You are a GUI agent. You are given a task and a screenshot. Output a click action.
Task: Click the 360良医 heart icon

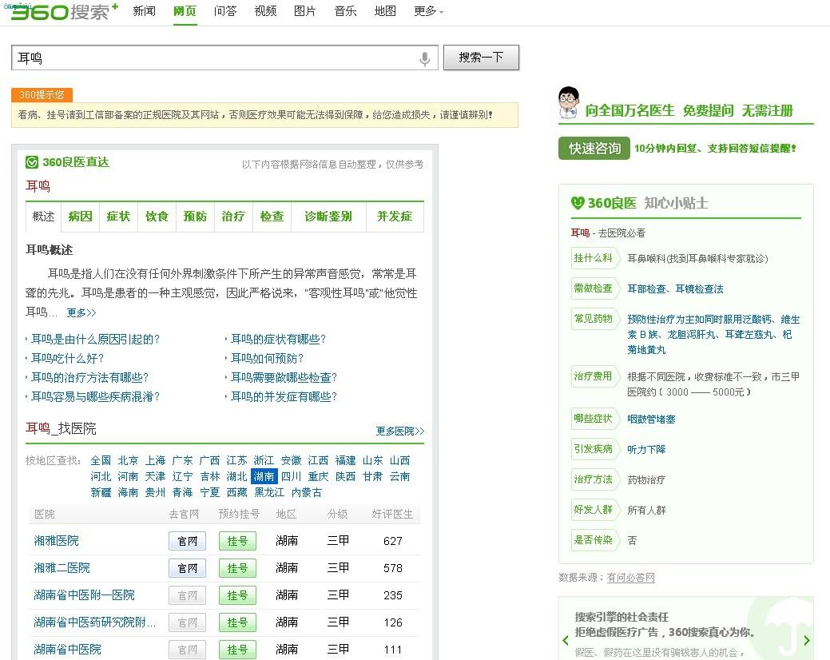pos(578,203)
